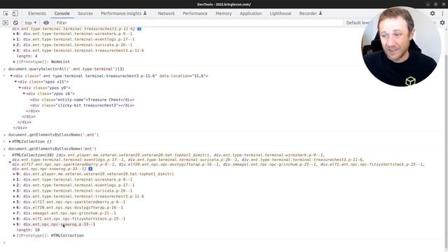Open DevTools settings gear in the tab bar
Viewport: 448px width, 252px height.
point(433,13)
